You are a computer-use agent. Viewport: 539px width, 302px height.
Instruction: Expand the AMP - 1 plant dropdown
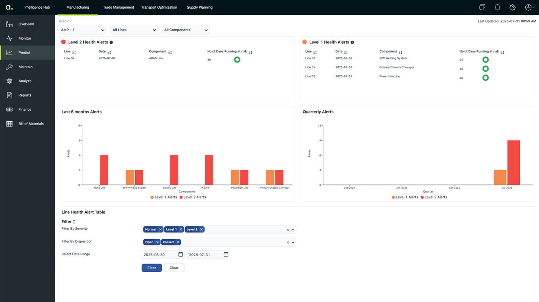pos(83,30)
